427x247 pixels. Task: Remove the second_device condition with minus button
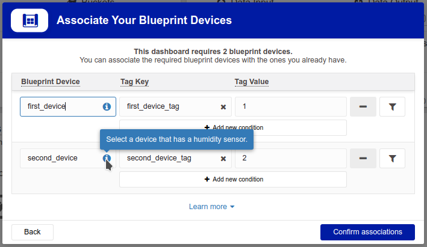pyautogui.click(x=363, y=158)
